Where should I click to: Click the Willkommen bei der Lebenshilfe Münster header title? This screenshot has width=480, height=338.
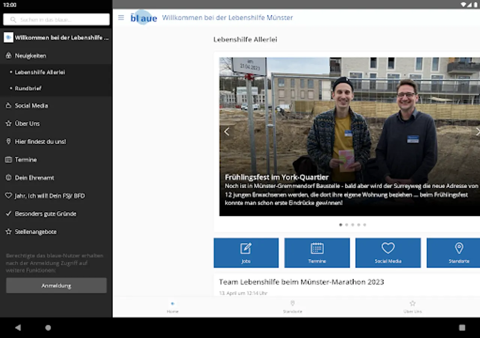[227, 18]
